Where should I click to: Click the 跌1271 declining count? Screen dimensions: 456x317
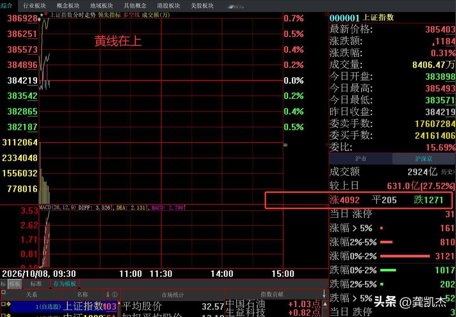(x=429, y=200)
